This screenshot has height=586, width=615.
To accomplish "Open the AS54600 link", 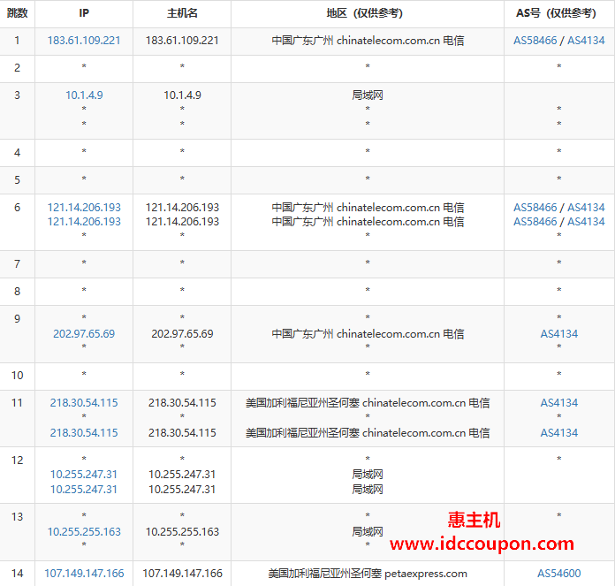I will click(558, 574).
